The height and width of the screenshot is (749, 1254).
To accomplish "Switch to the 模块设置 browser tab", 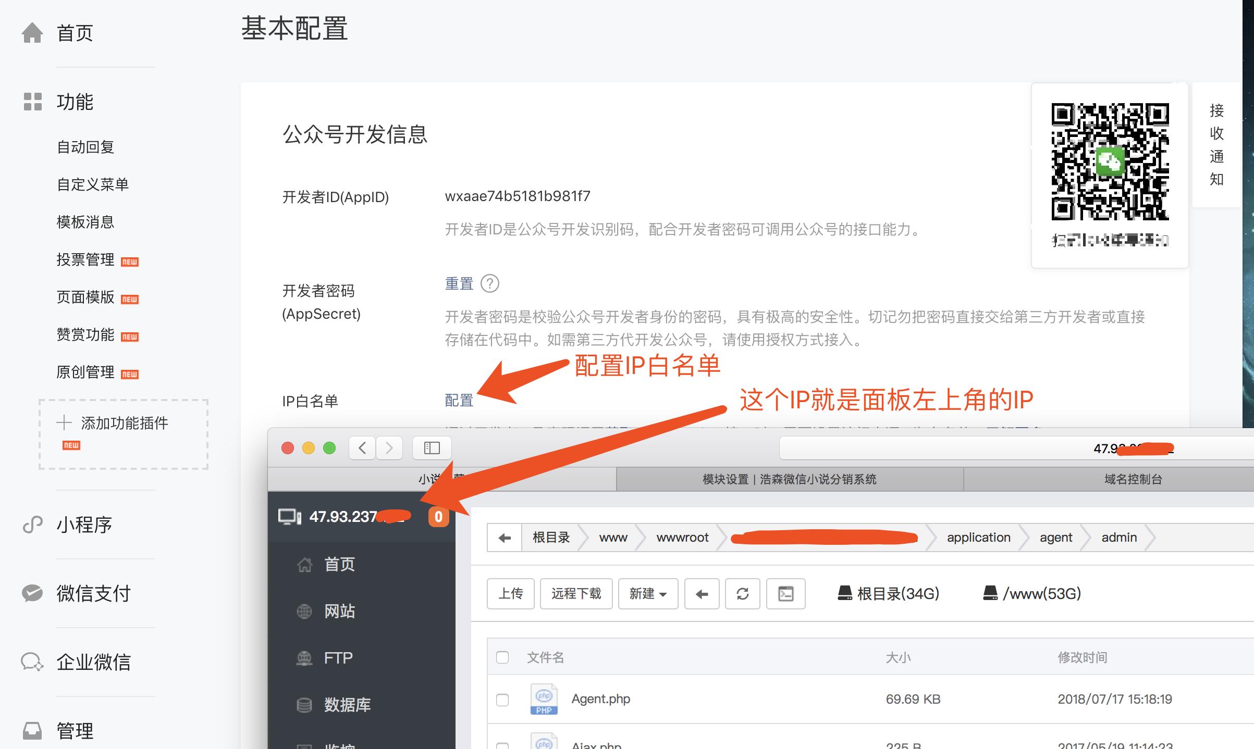I will pos(788,479).
